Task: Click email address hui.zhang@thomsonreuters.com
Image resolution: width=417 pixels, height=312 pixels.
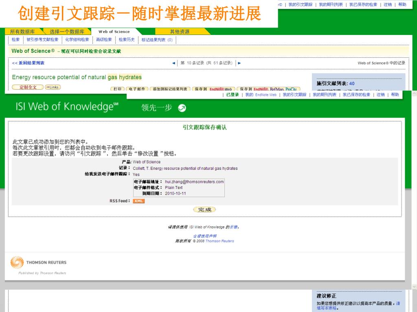Action: [194, 182]
